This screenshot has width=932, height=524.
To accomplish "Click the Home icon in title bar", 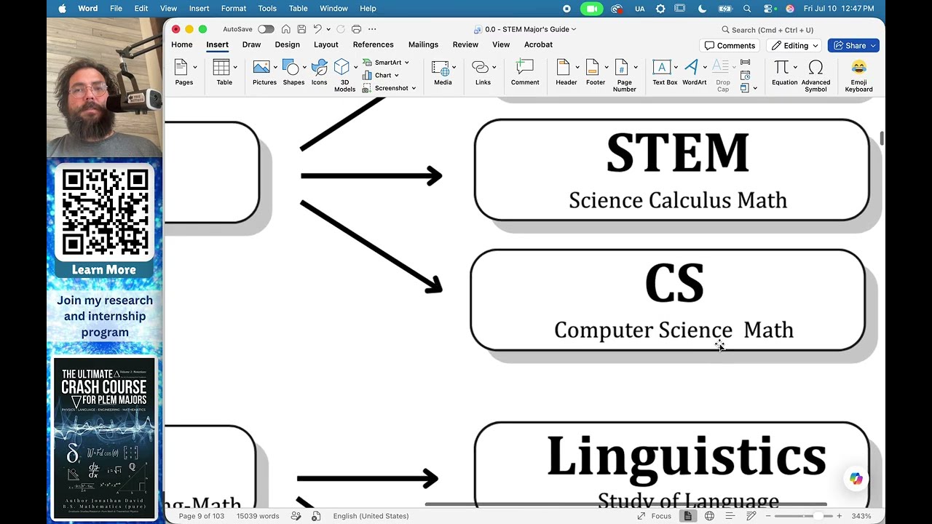I will click(x=286, y=29).
